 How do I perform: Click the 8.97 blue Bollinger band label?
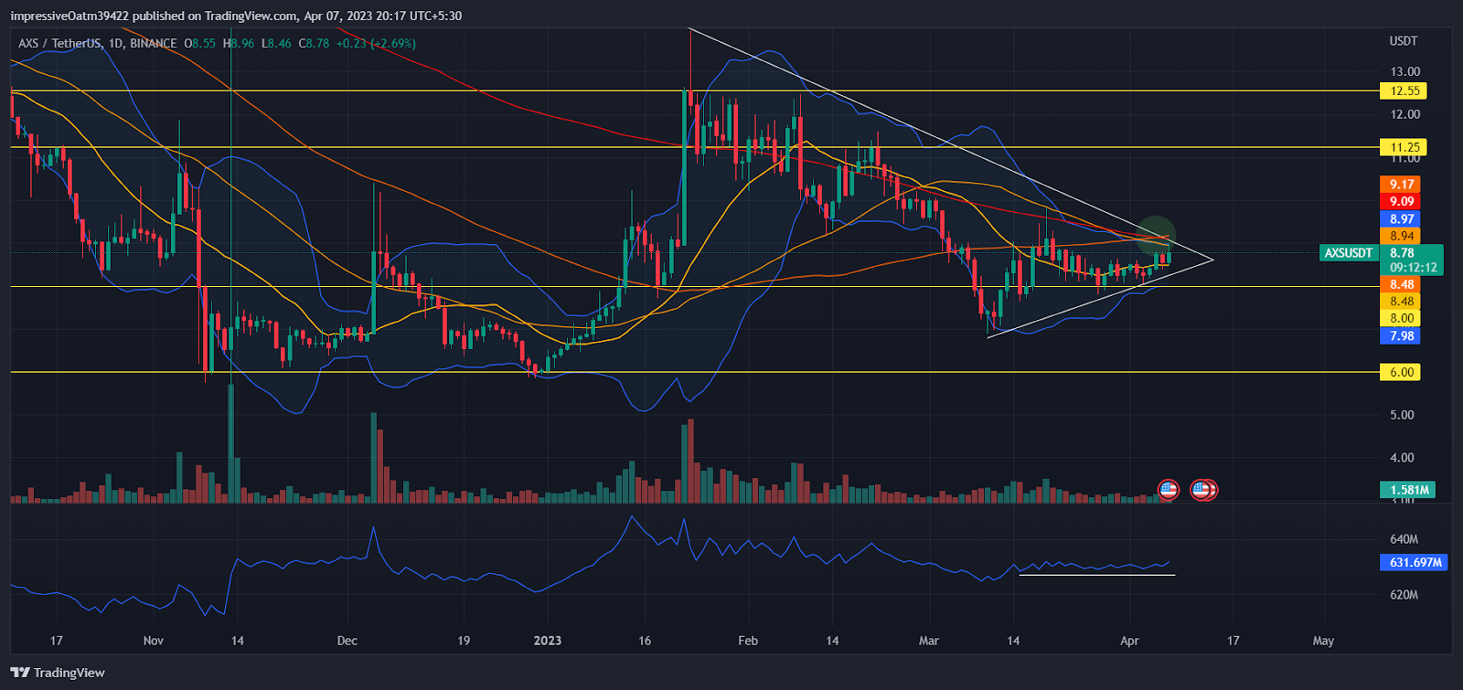(x=1400, y=219)
